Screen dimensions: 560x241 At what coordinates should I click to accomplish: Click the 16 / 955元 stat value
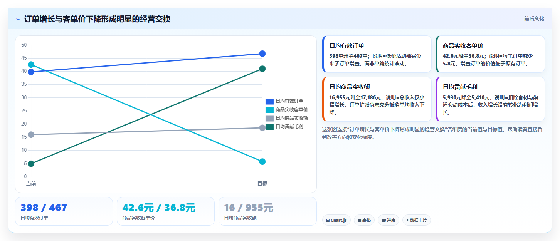tap(249, 208)
